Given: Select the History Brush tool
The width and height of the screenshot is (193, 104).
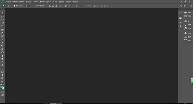Looking at the screenshot, I should [3, 46].
